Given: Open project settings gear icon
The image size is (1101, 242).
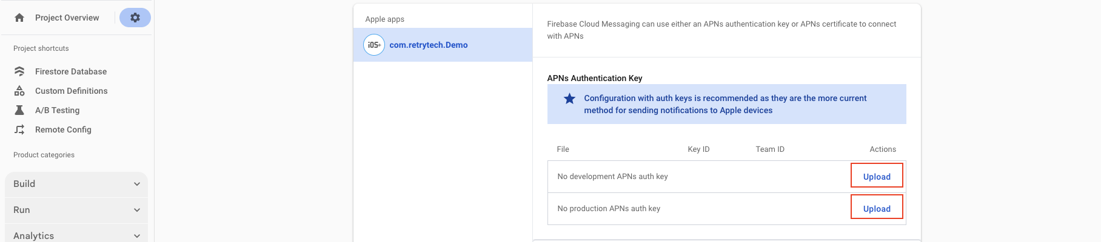Looking at the screenshot, I should 135,18.
